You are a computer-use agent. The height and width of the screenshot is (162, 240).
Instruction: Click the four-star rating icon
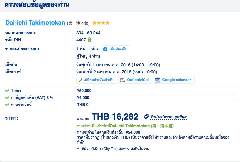101,23
